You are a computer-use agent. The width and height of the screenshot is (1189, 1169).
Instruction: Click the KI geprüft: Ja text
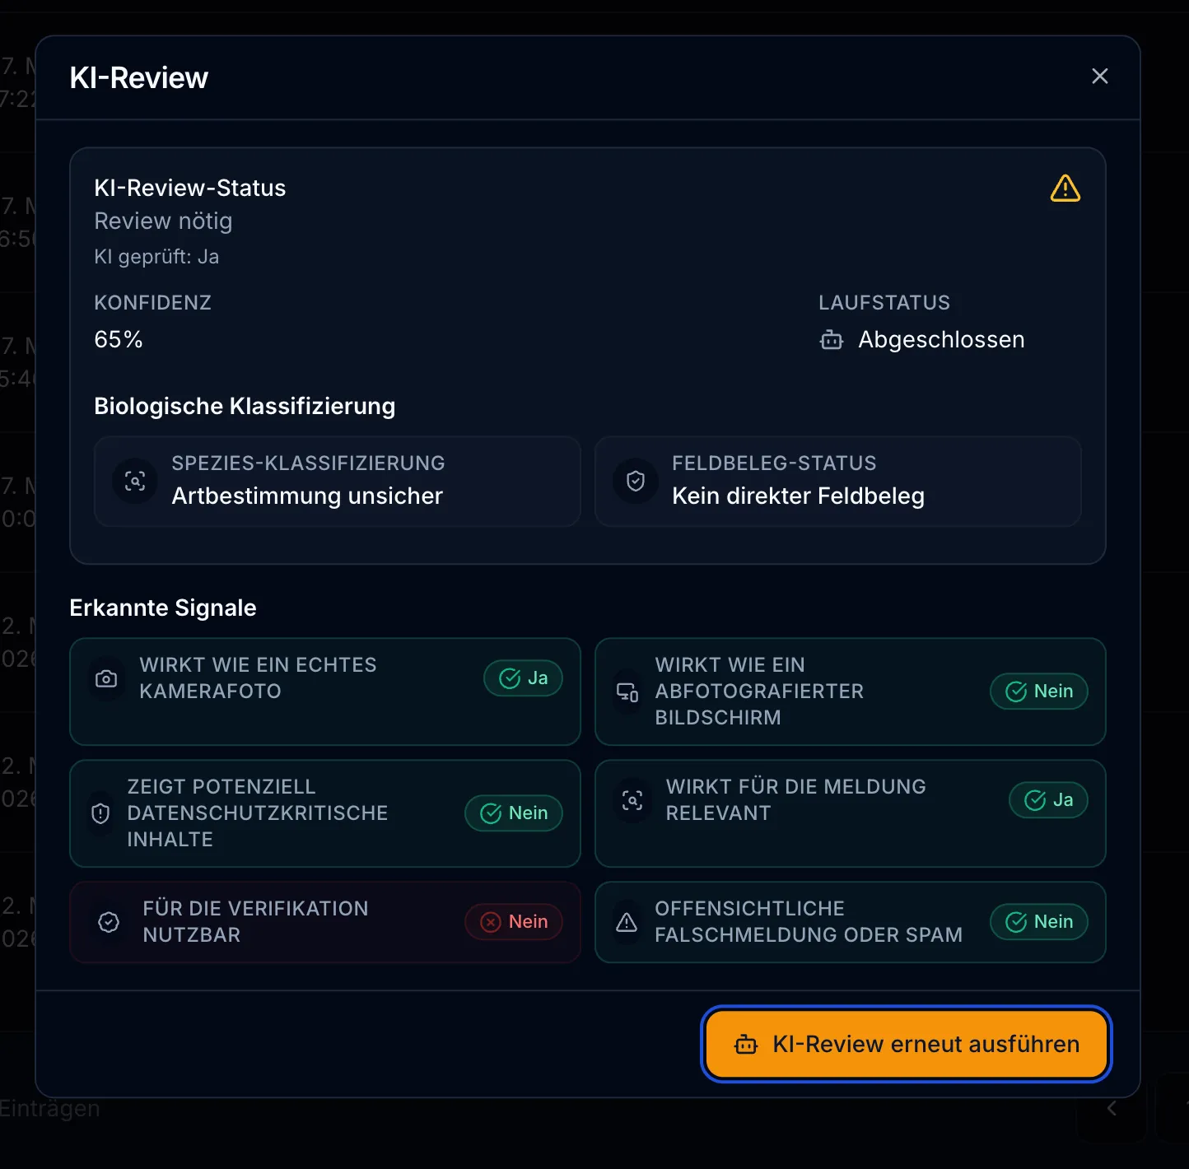(156, 257)
